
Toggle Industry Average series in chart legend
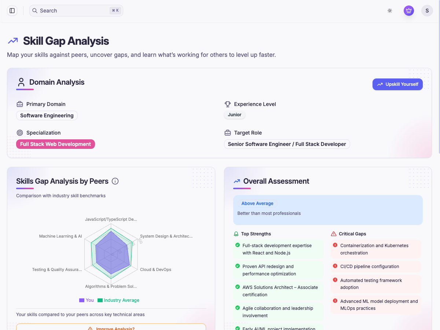tap(118, 300)
